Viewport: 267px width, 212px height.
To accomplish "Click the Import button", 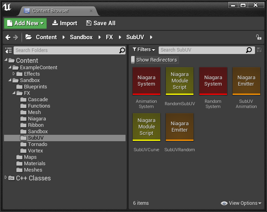I will [x=64, y=23].
